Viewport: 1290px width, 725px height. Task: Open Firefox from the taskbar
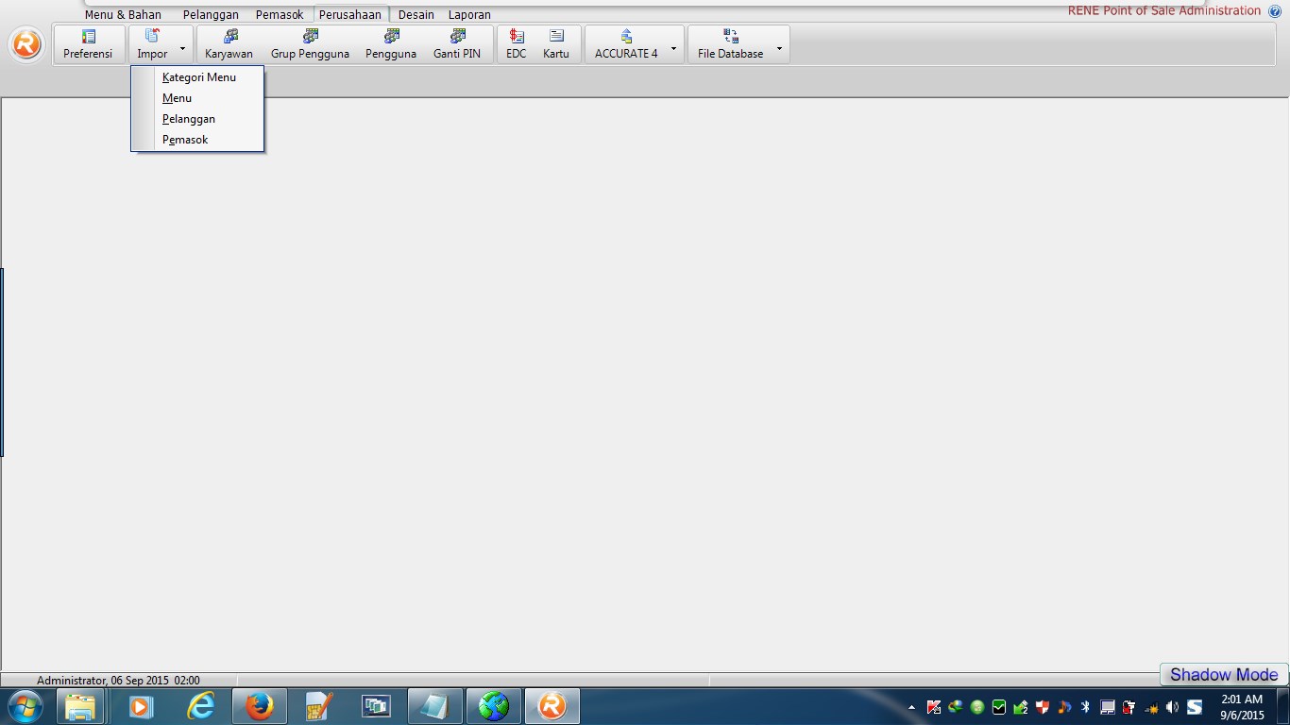click(x=259, y=706)
